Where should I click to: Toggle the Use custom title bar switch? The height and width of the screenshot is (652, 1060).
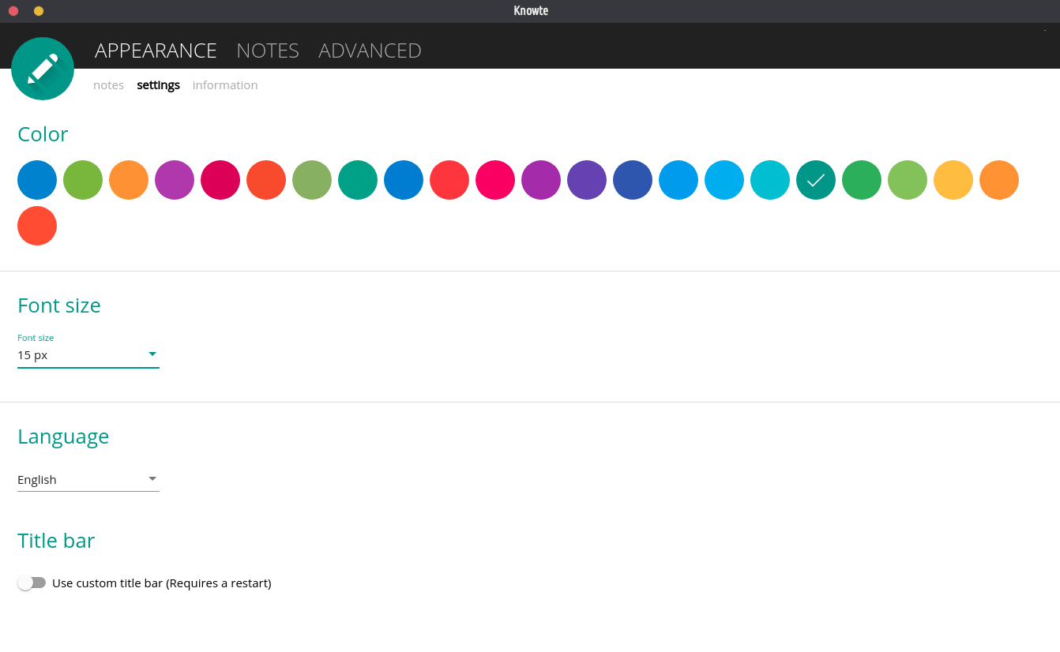pos(32,583)
